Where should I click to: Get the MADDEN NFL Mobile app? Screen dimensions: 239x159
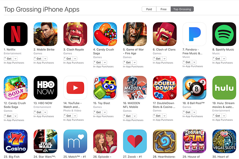tap(128, 116)
